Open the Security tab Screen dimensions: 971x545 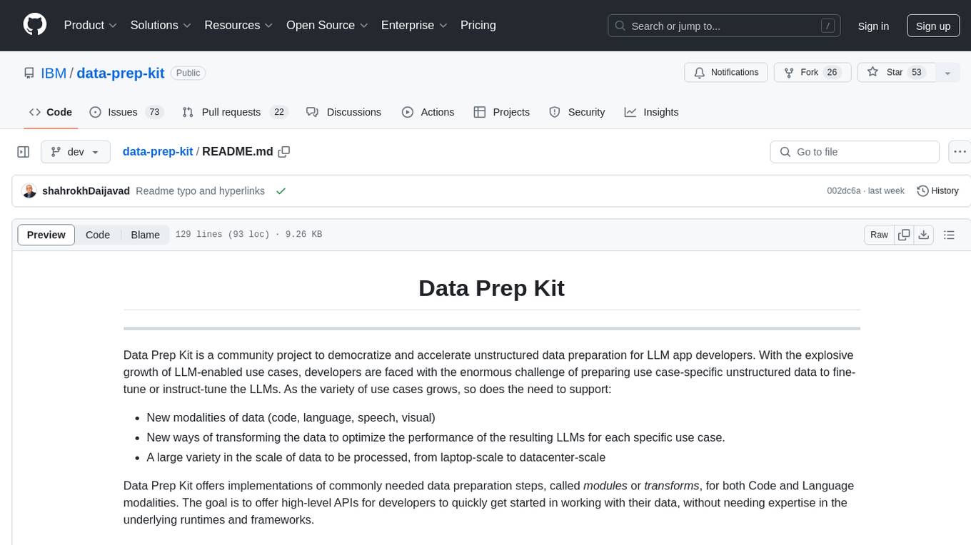[x=577, y=112]
